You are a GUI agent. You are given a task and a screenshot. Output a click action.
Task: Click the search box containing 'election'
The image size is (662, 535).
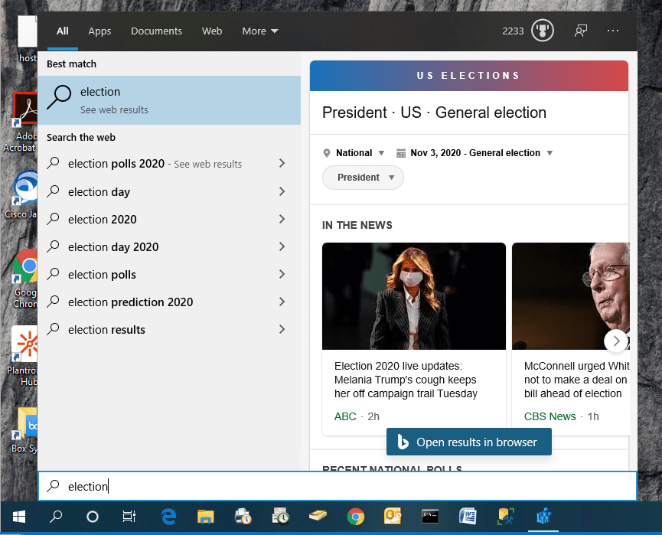point(337,486)
